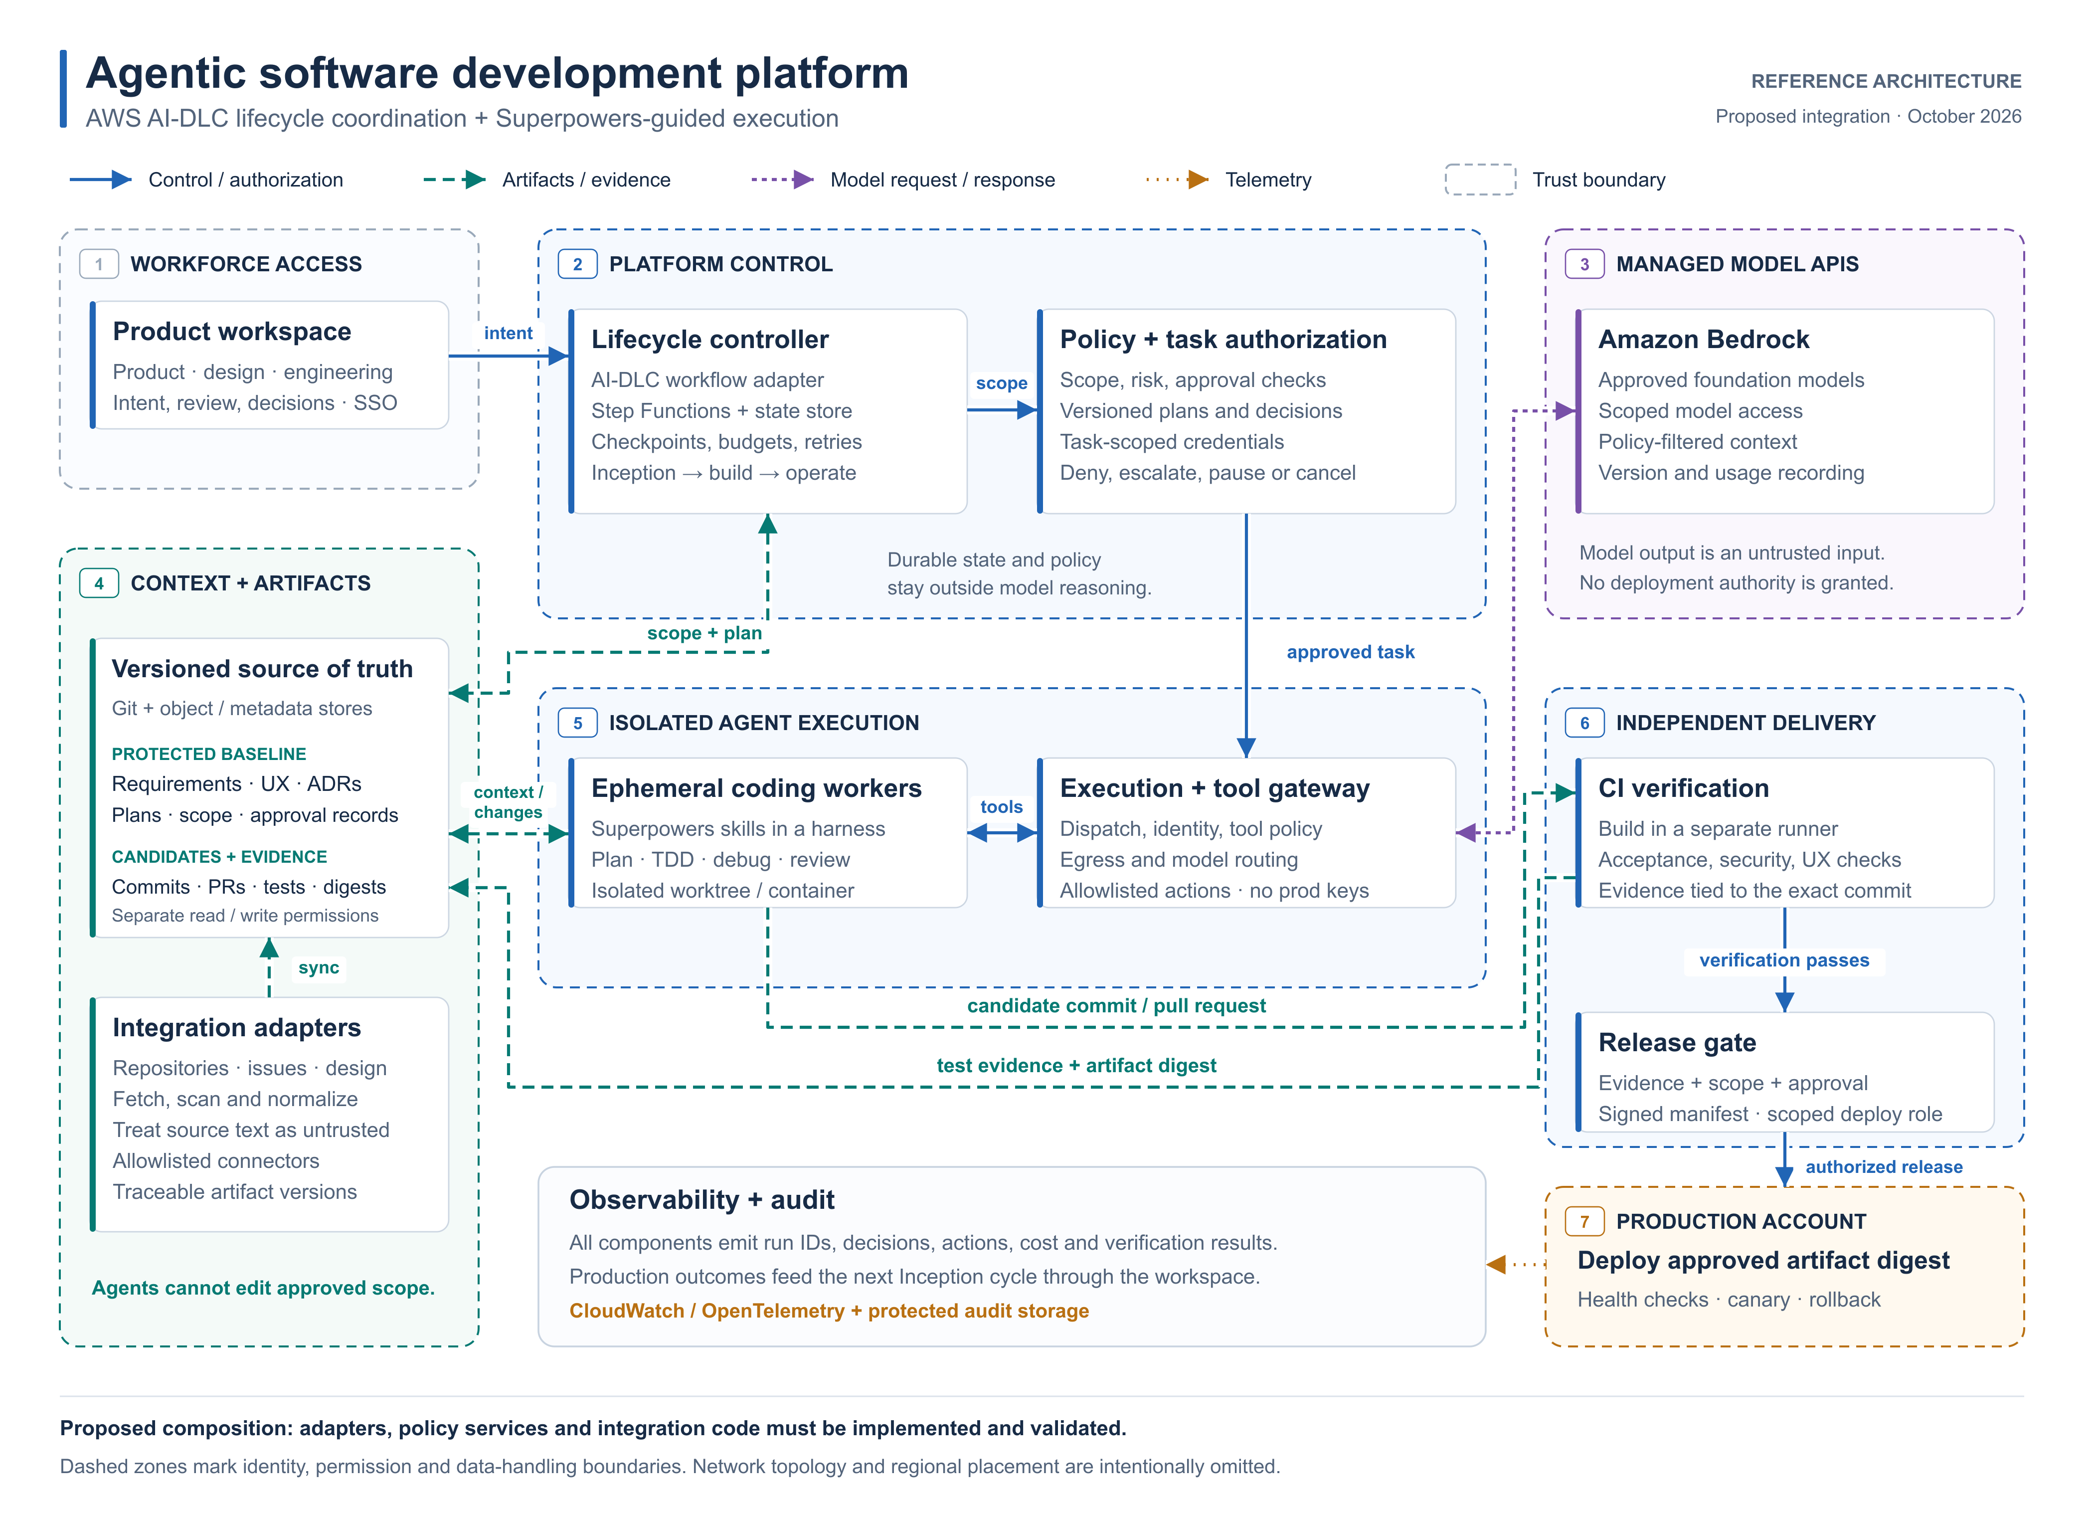Select the Integration adapters card title
2094x1516 pixels.
pyautogui.click(x=236, y=1028)
